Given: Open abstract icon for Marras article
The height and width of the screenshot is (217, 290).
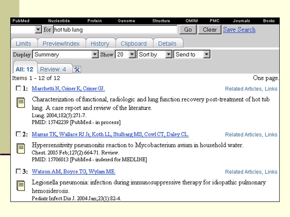Looking at the screenshot, I should (21, 149).
